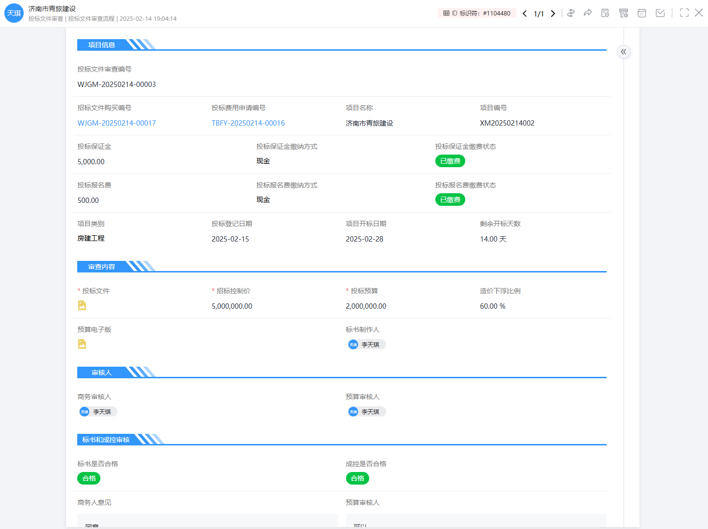This screenshot has width=708, height=529.
Task: Select the 商务审核人 李天琪 chip
Action: tap(98, 412)
